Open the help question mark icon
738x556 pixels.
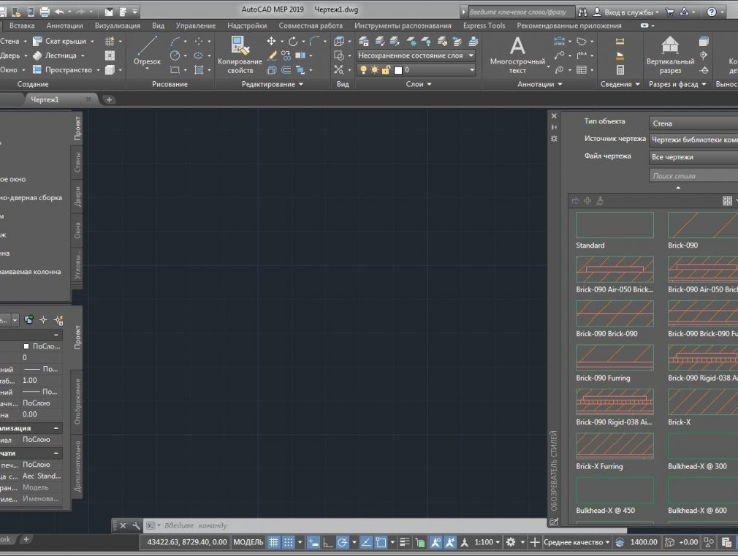(711, 12)
